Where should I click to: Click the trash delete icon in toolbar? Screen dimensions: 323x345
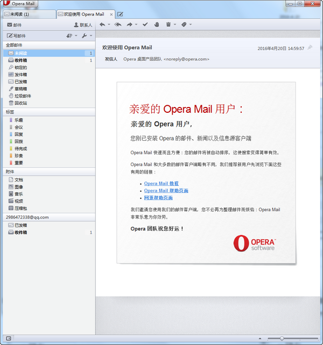168,25
